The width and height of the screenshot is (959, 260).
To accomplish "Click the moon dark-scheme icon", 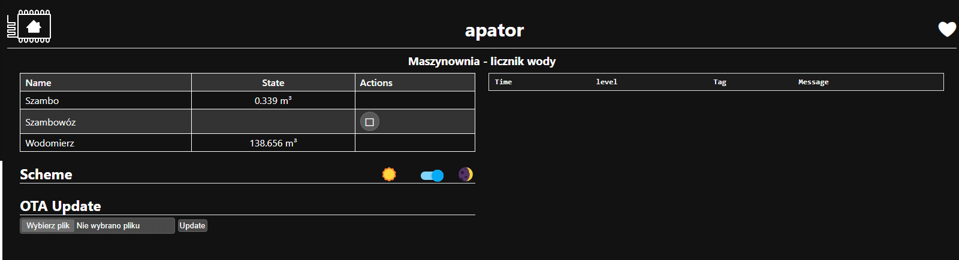I will 466,175.
